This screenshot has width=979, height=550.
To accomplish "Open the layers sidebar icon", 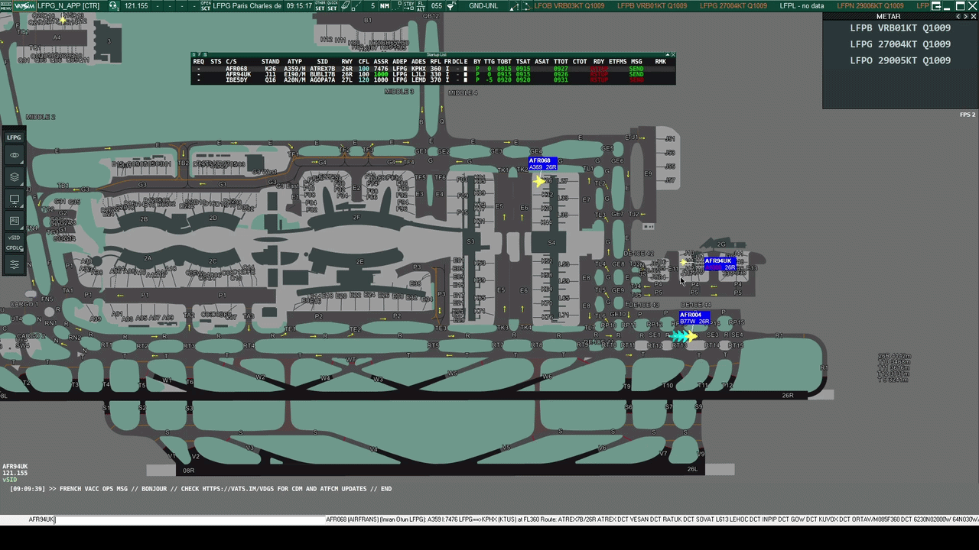I will (x=14, y=177).
